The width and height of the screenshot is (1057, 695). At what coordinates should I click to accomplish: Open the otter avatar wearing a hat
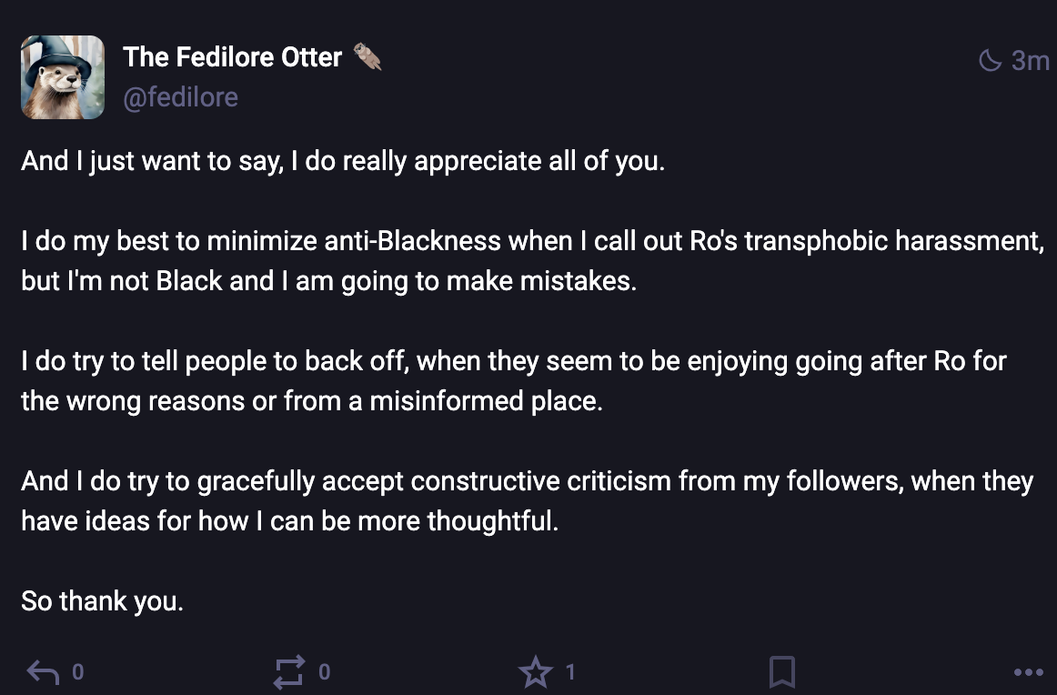(x=63, y=77)
